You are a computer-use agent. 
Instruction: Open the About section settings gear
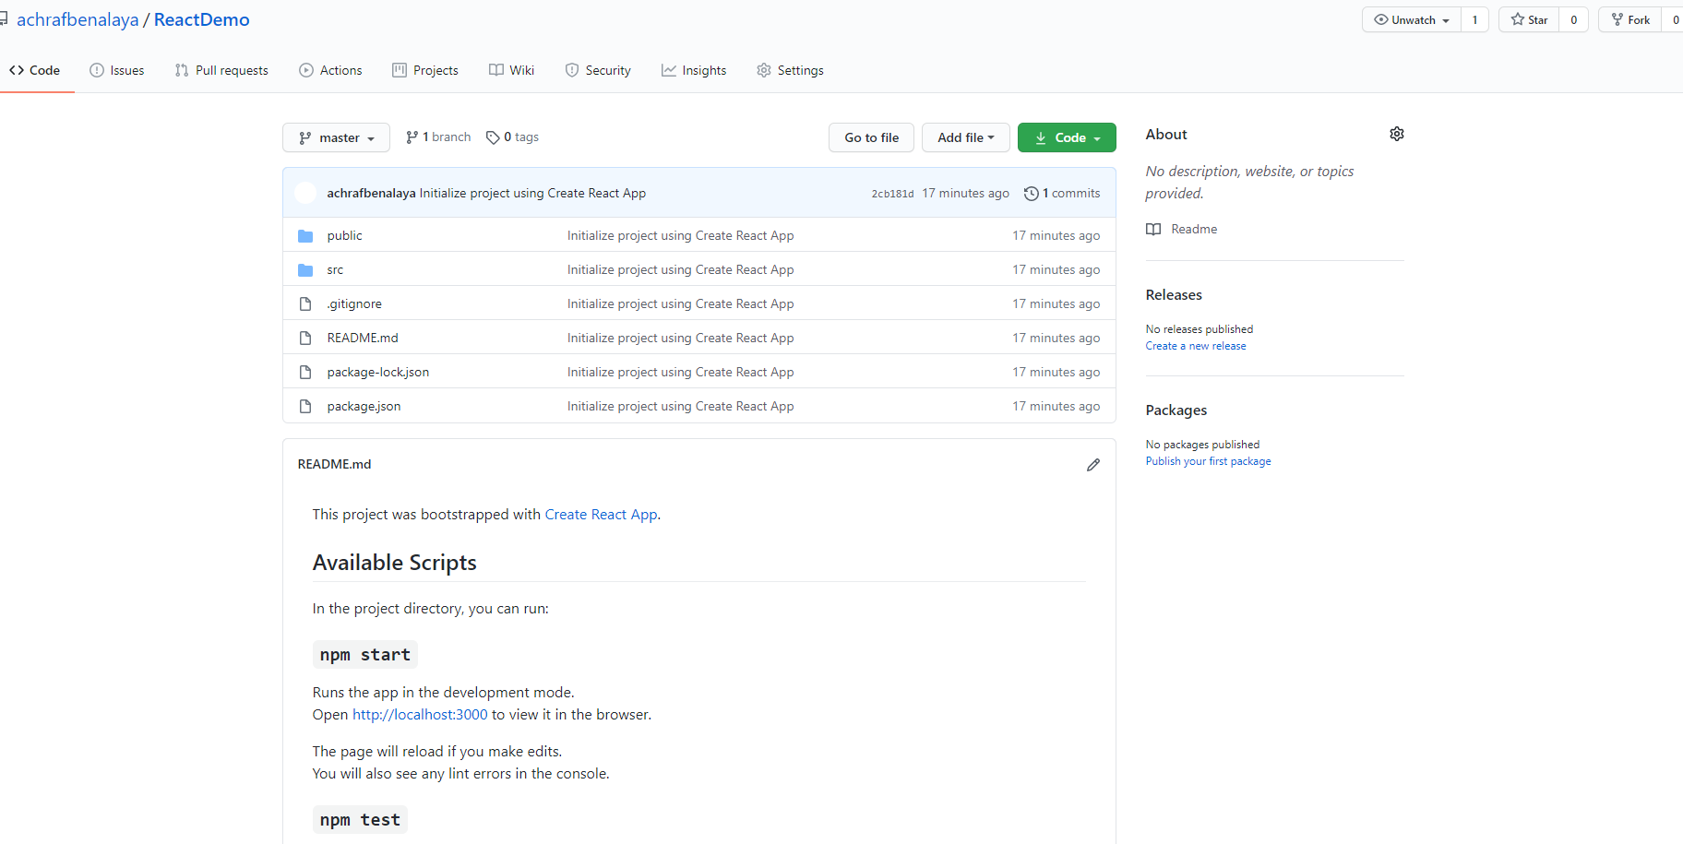tap(1396, 134)
